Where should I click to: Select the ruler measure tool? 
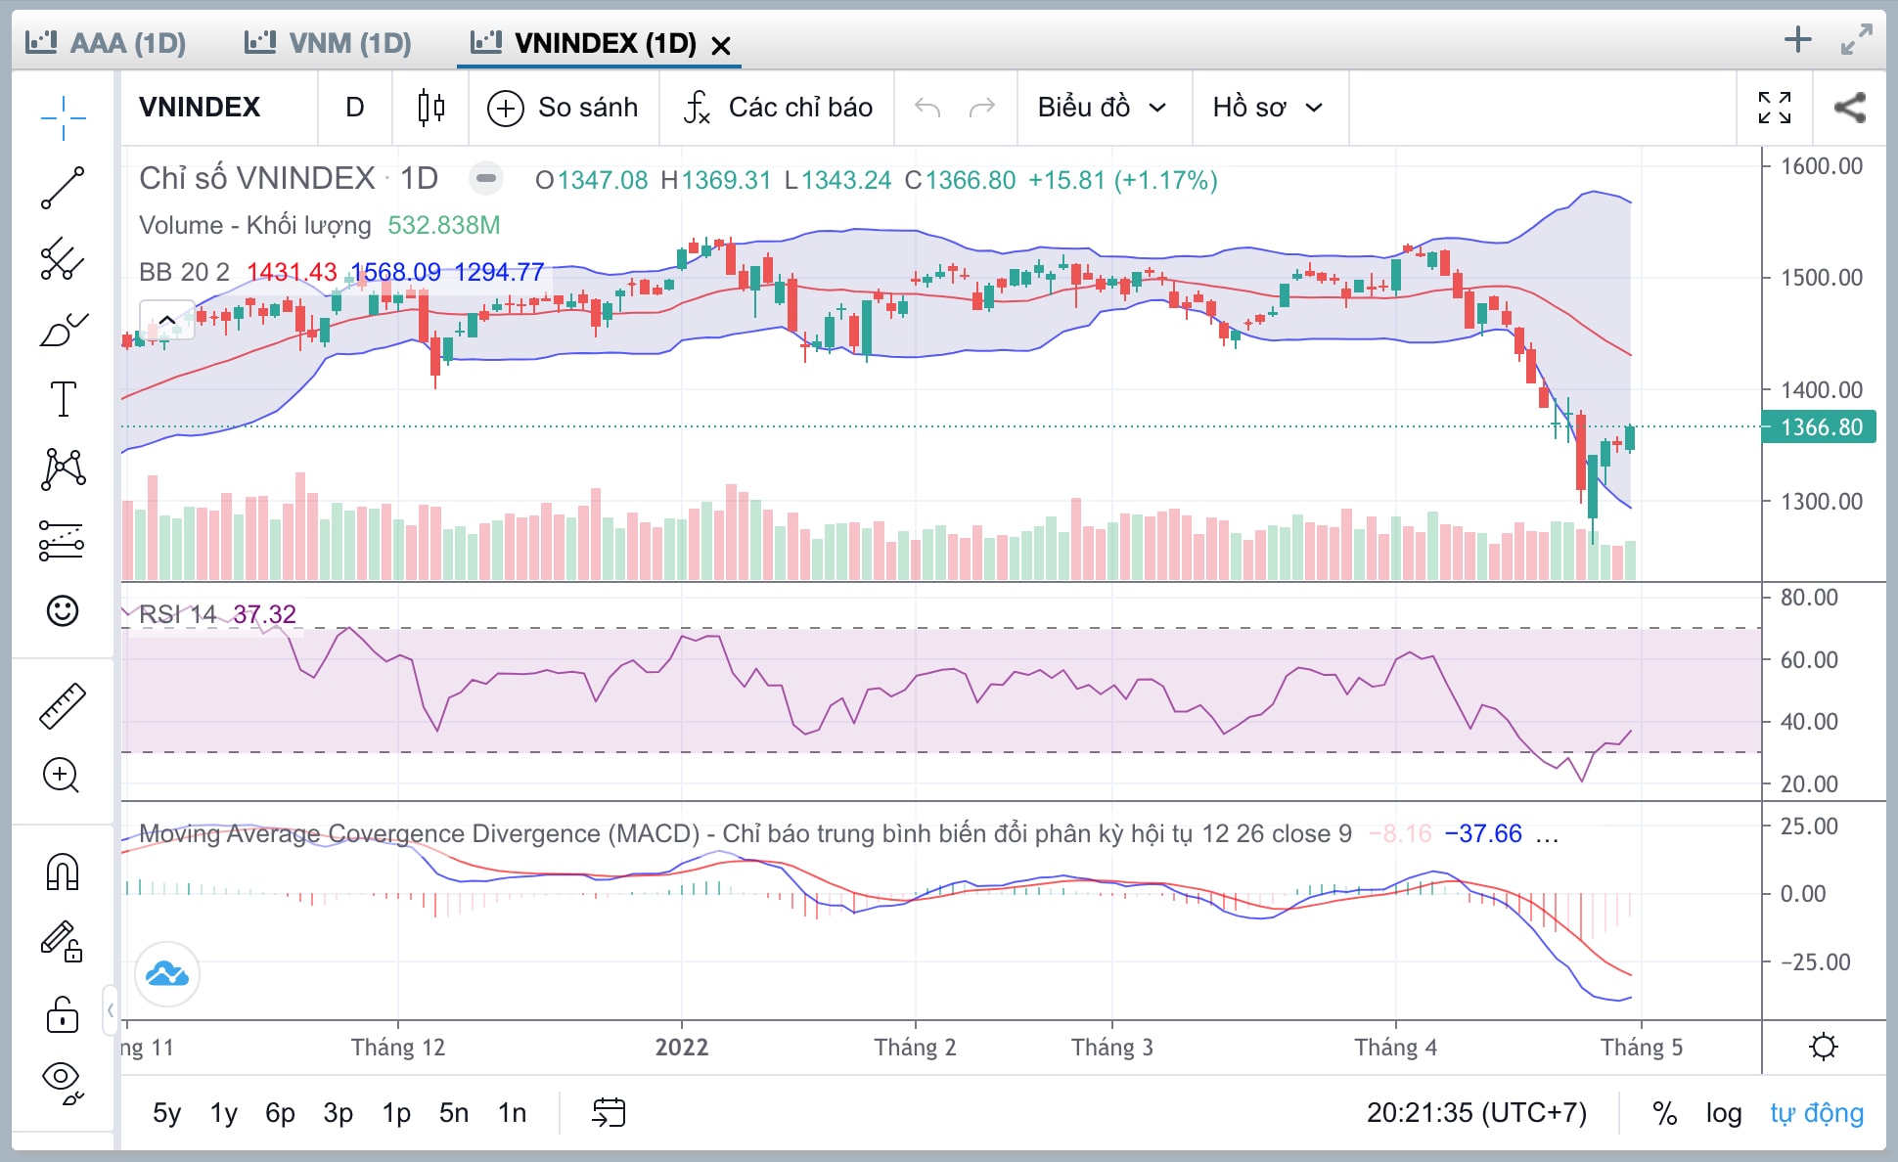pyautogui.click(x=63, y=706)
